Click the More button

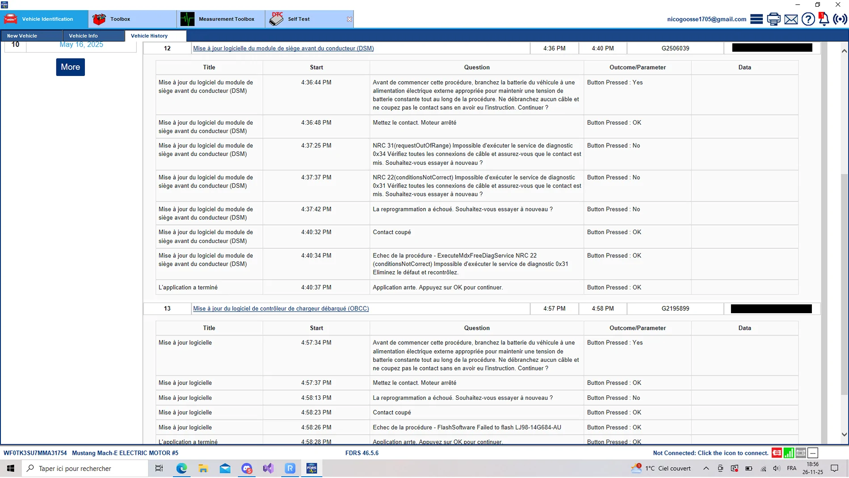tap(70, 67)
